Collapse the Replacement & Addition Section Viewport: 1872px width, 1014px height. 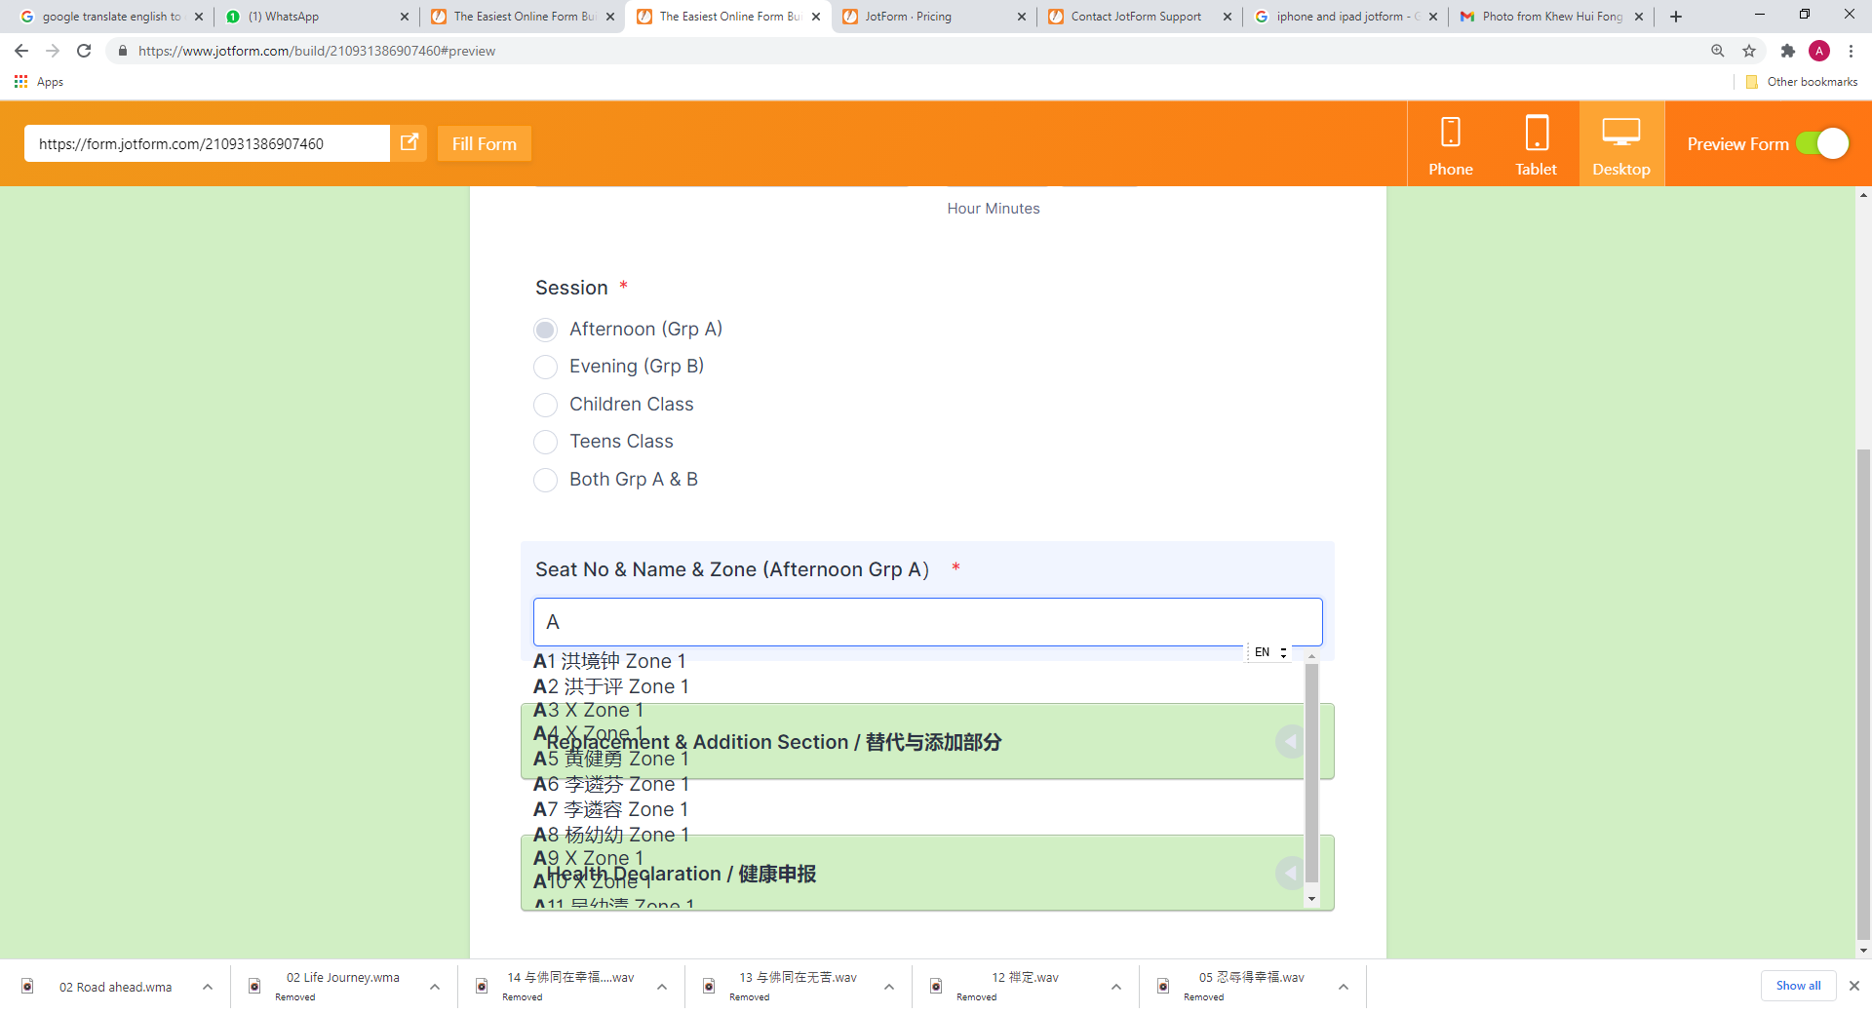(x=1290, y=741)
